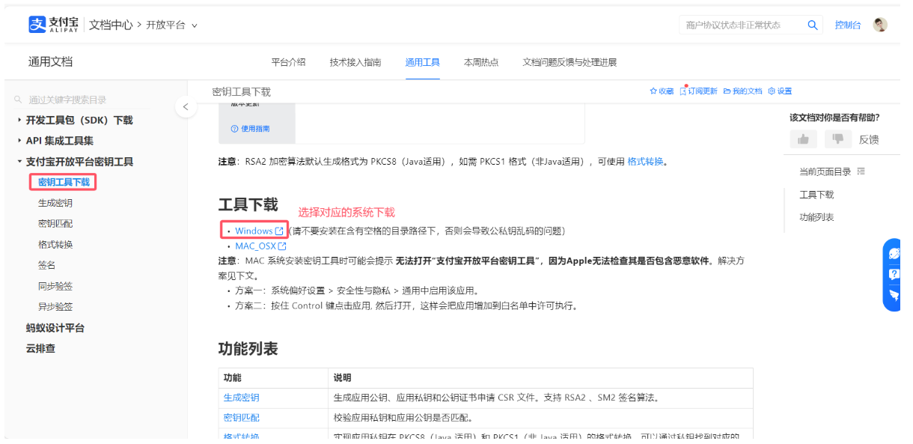This screenshot has height=444, width=913.
Task: Select 同步验签 in the sidebar
Action: [x=55, y=286]
